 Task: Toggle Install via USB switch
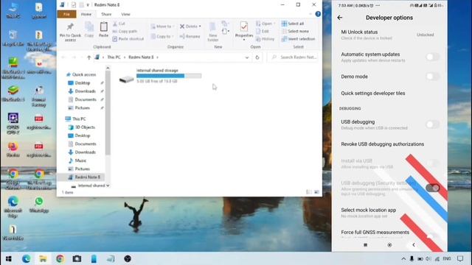tap(432, 163)
